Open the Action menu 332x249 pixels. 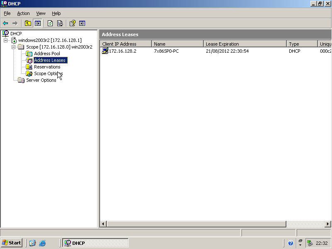point(23,13)
